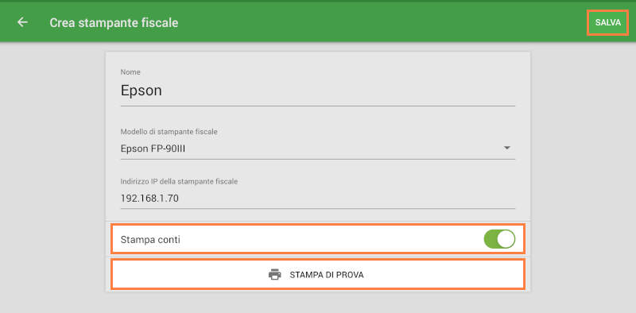The height and width of the screenshot is (313, 636).
Task: Click the Crea stampante fiscale header title
Action: (x=114, y=23)
